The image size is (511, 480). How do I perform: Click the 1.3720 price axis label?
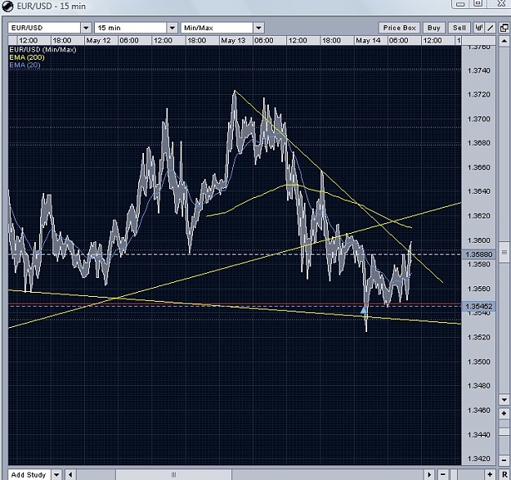[x=479, y=95]
